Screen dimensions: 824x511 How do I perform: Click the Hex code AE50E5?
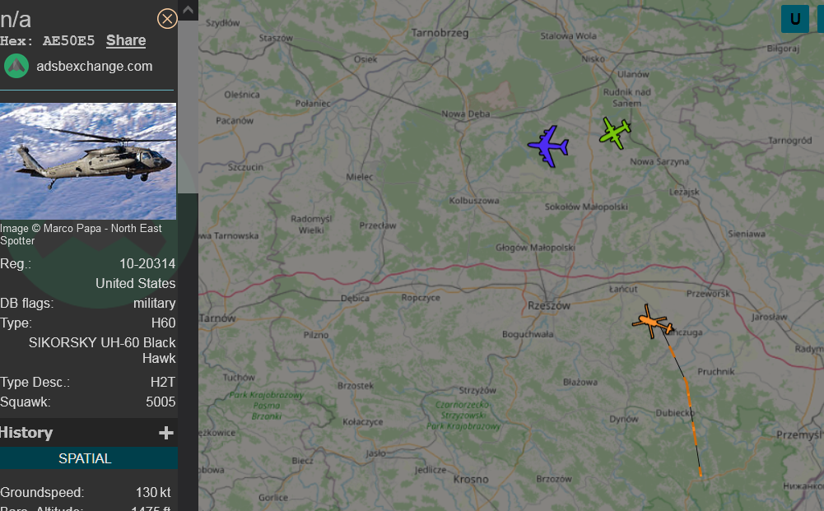(69, 41)
